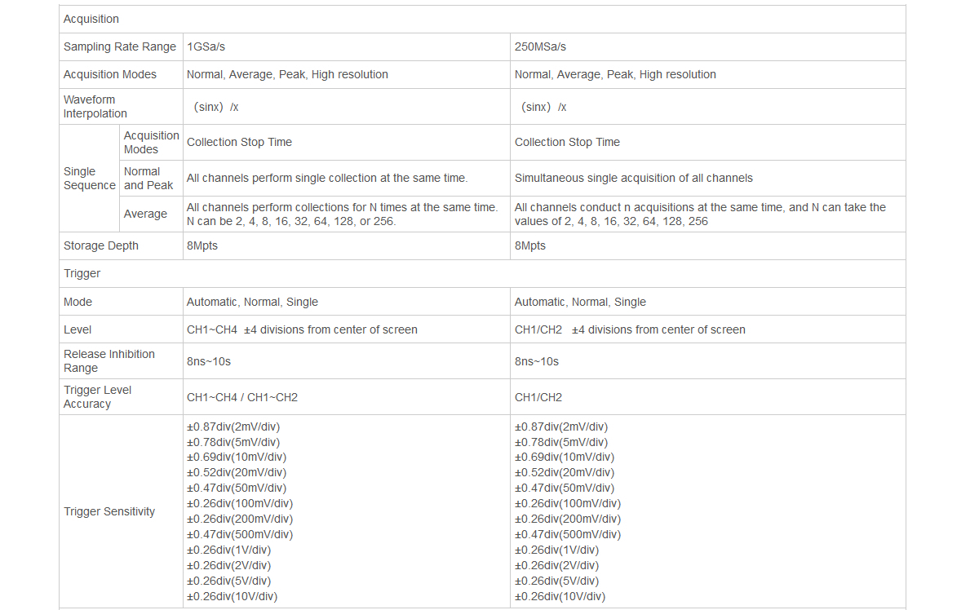979x610 pixels.
Task: Click 'CH1~CH4 ±4 divisions from center' cell
Action: click(x=302, y=329)
